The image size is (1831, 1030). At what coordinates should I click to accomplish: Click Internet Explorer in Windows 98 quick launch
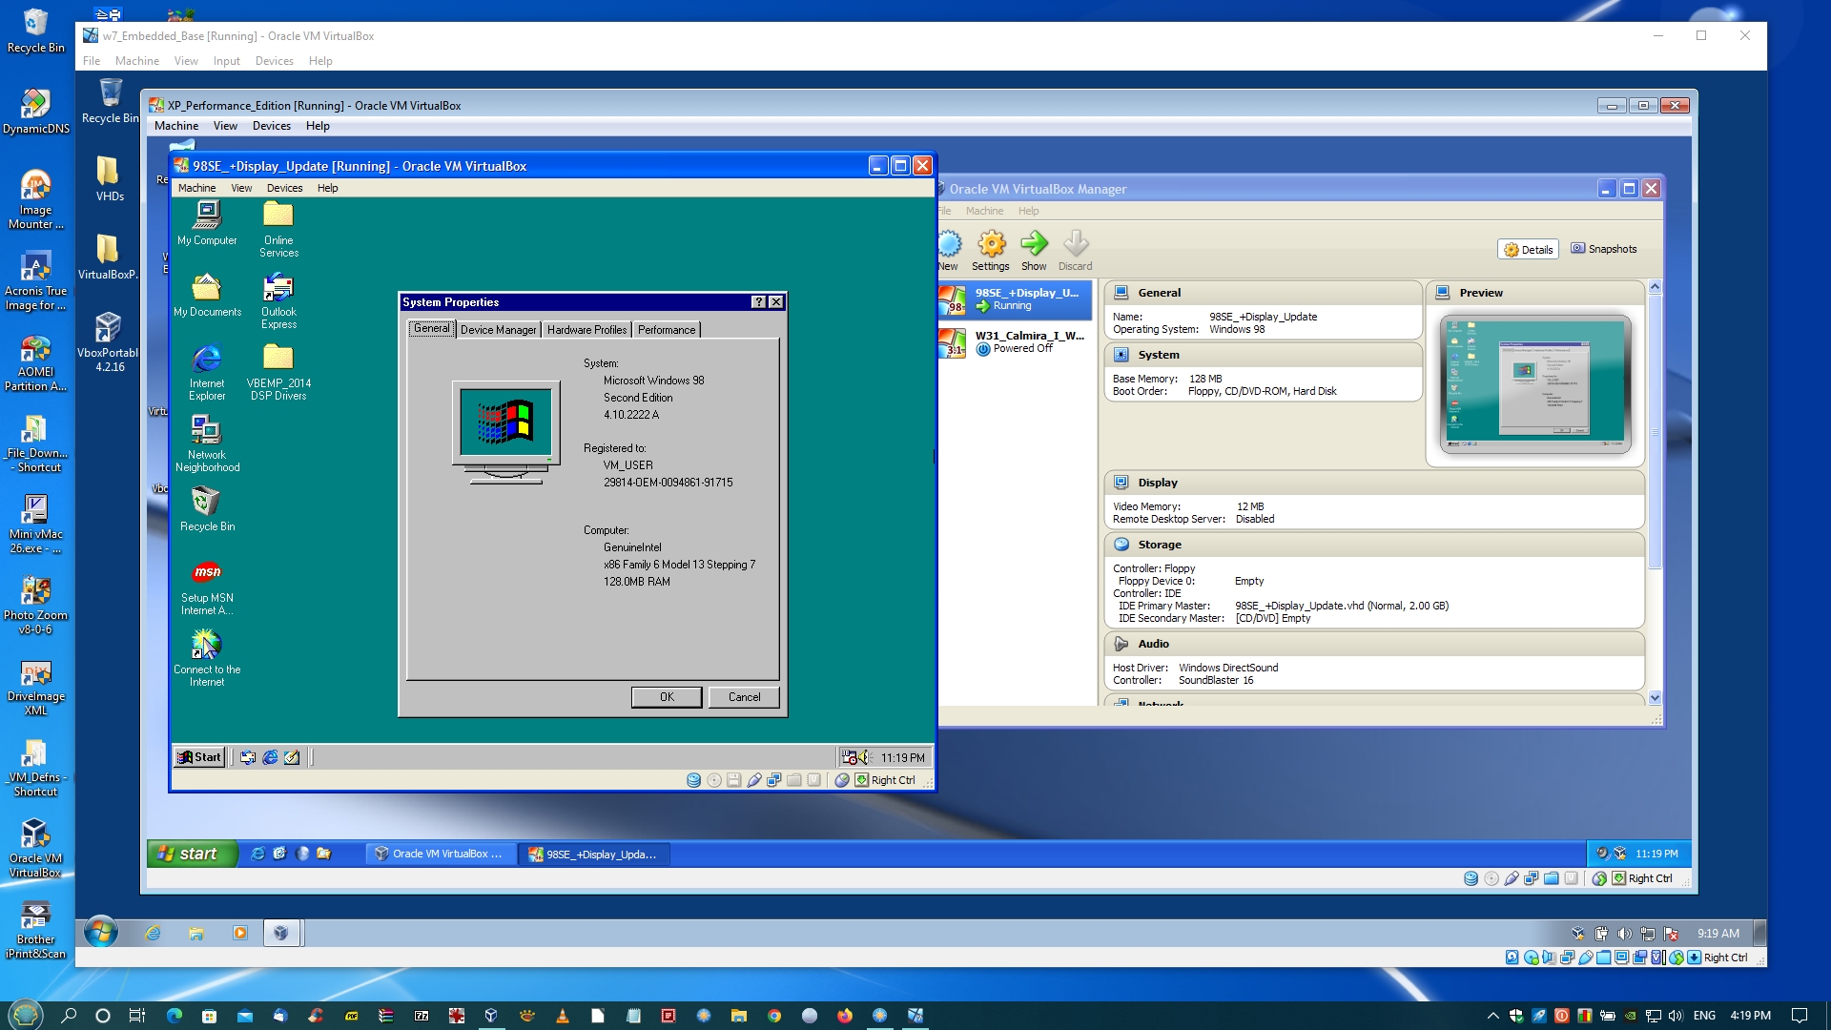270,757
